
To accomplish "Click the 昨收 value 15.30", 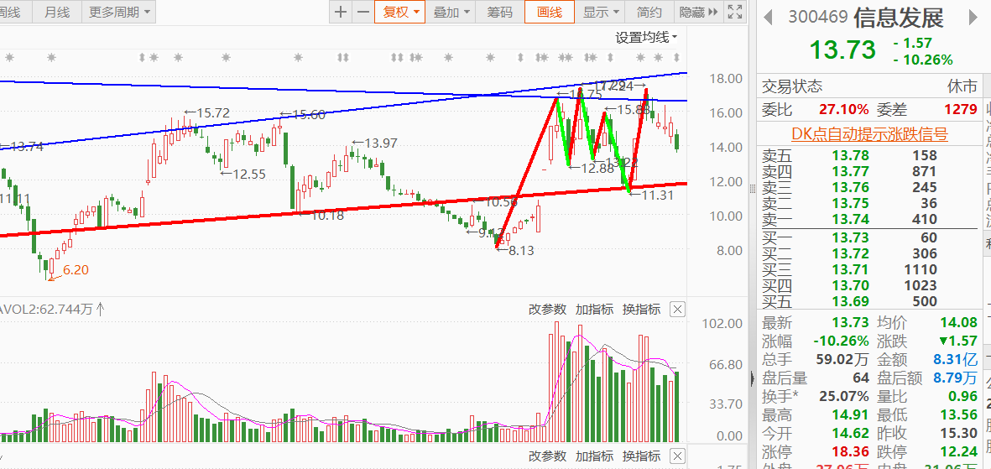I will pyautogui.click(x=959, y=434).
